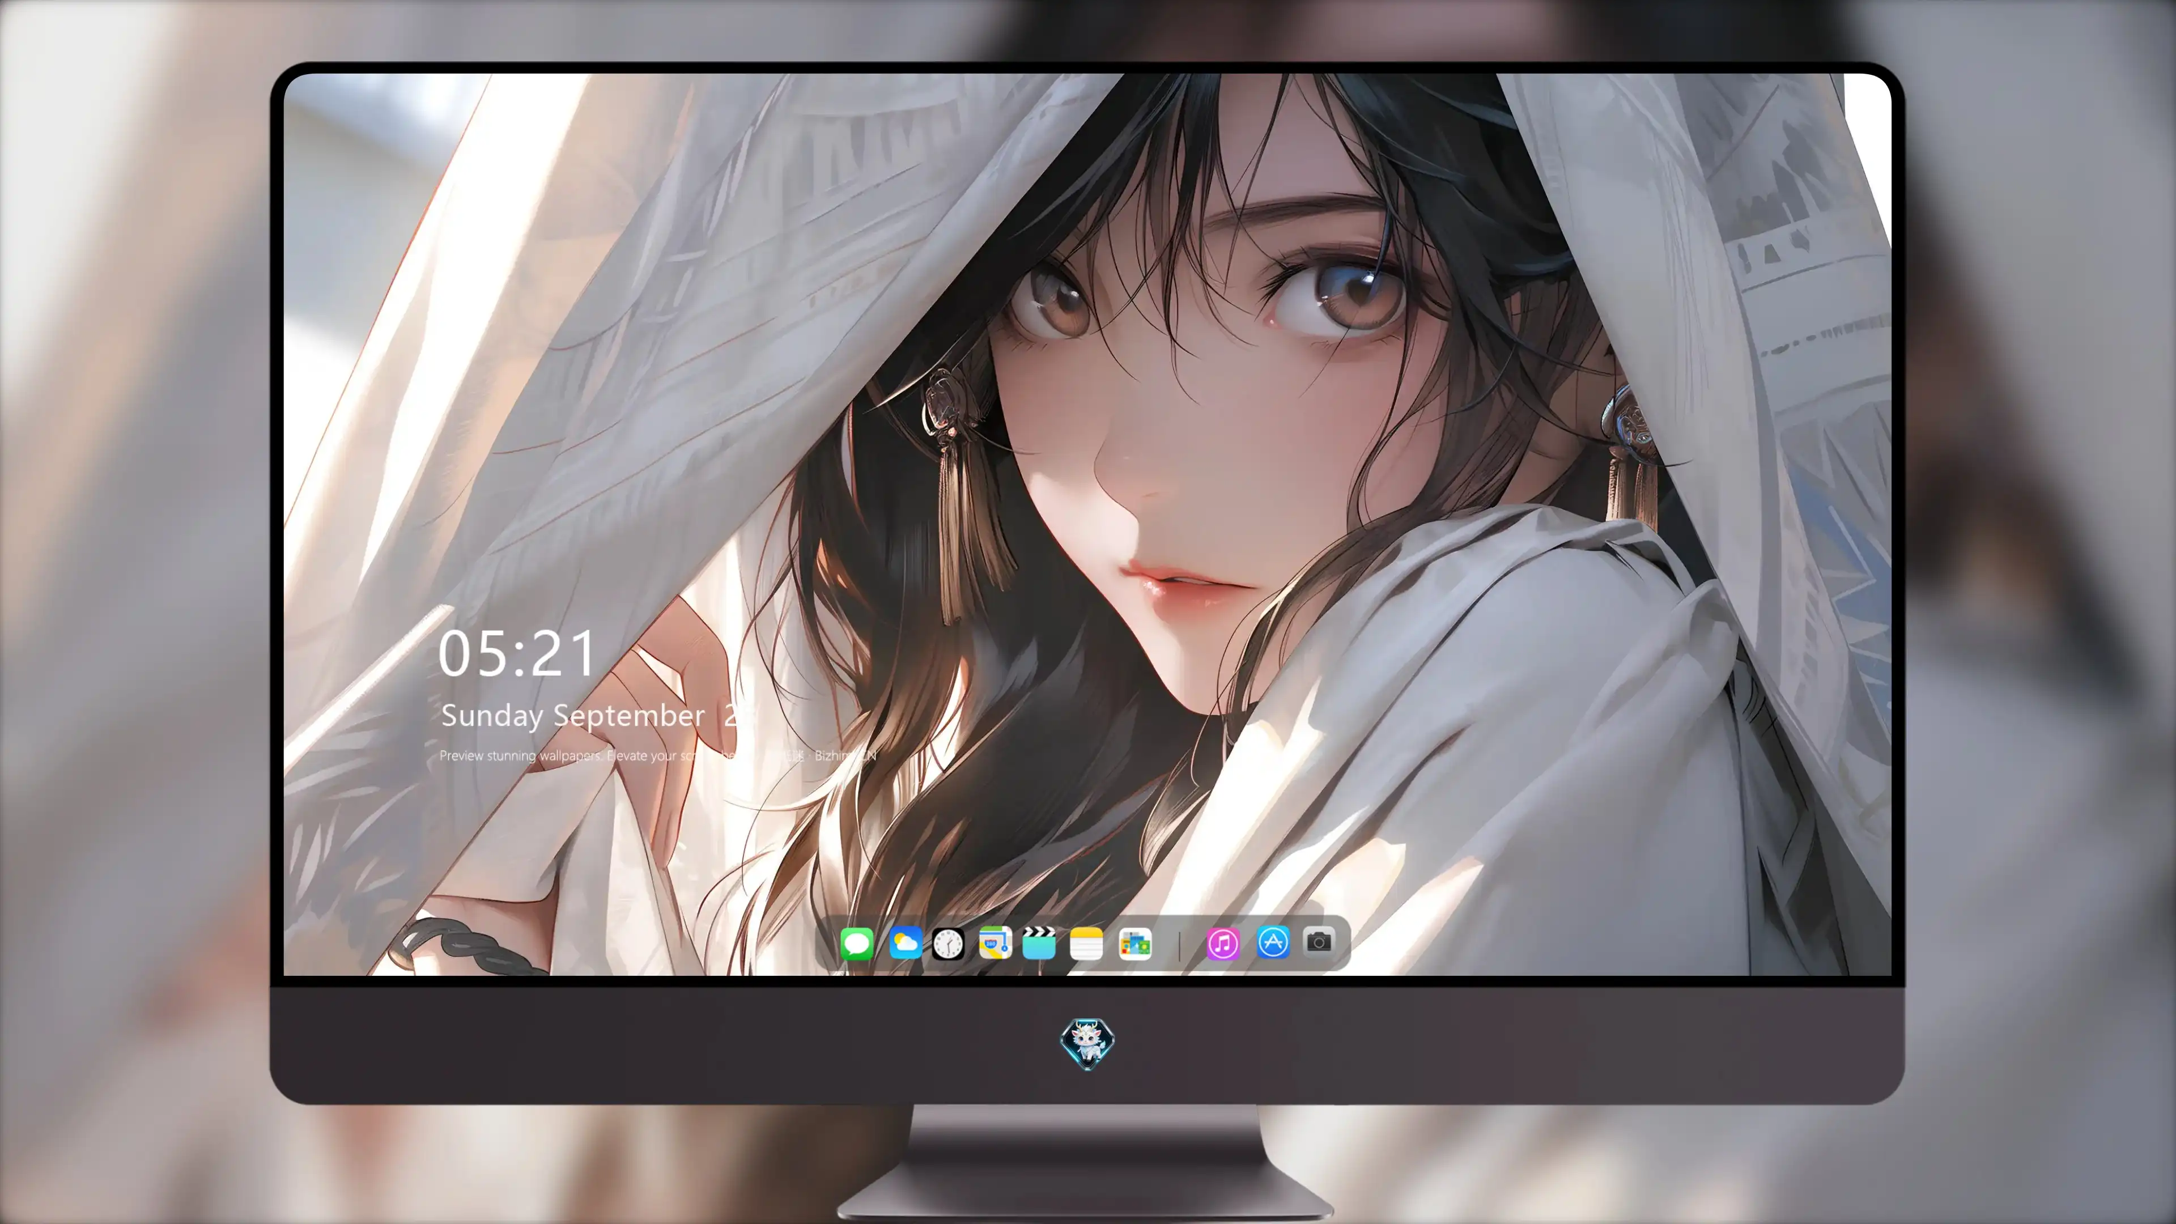Open the blue App Store icon
Screen dimensions: 2176x1224
point(1273,942)
